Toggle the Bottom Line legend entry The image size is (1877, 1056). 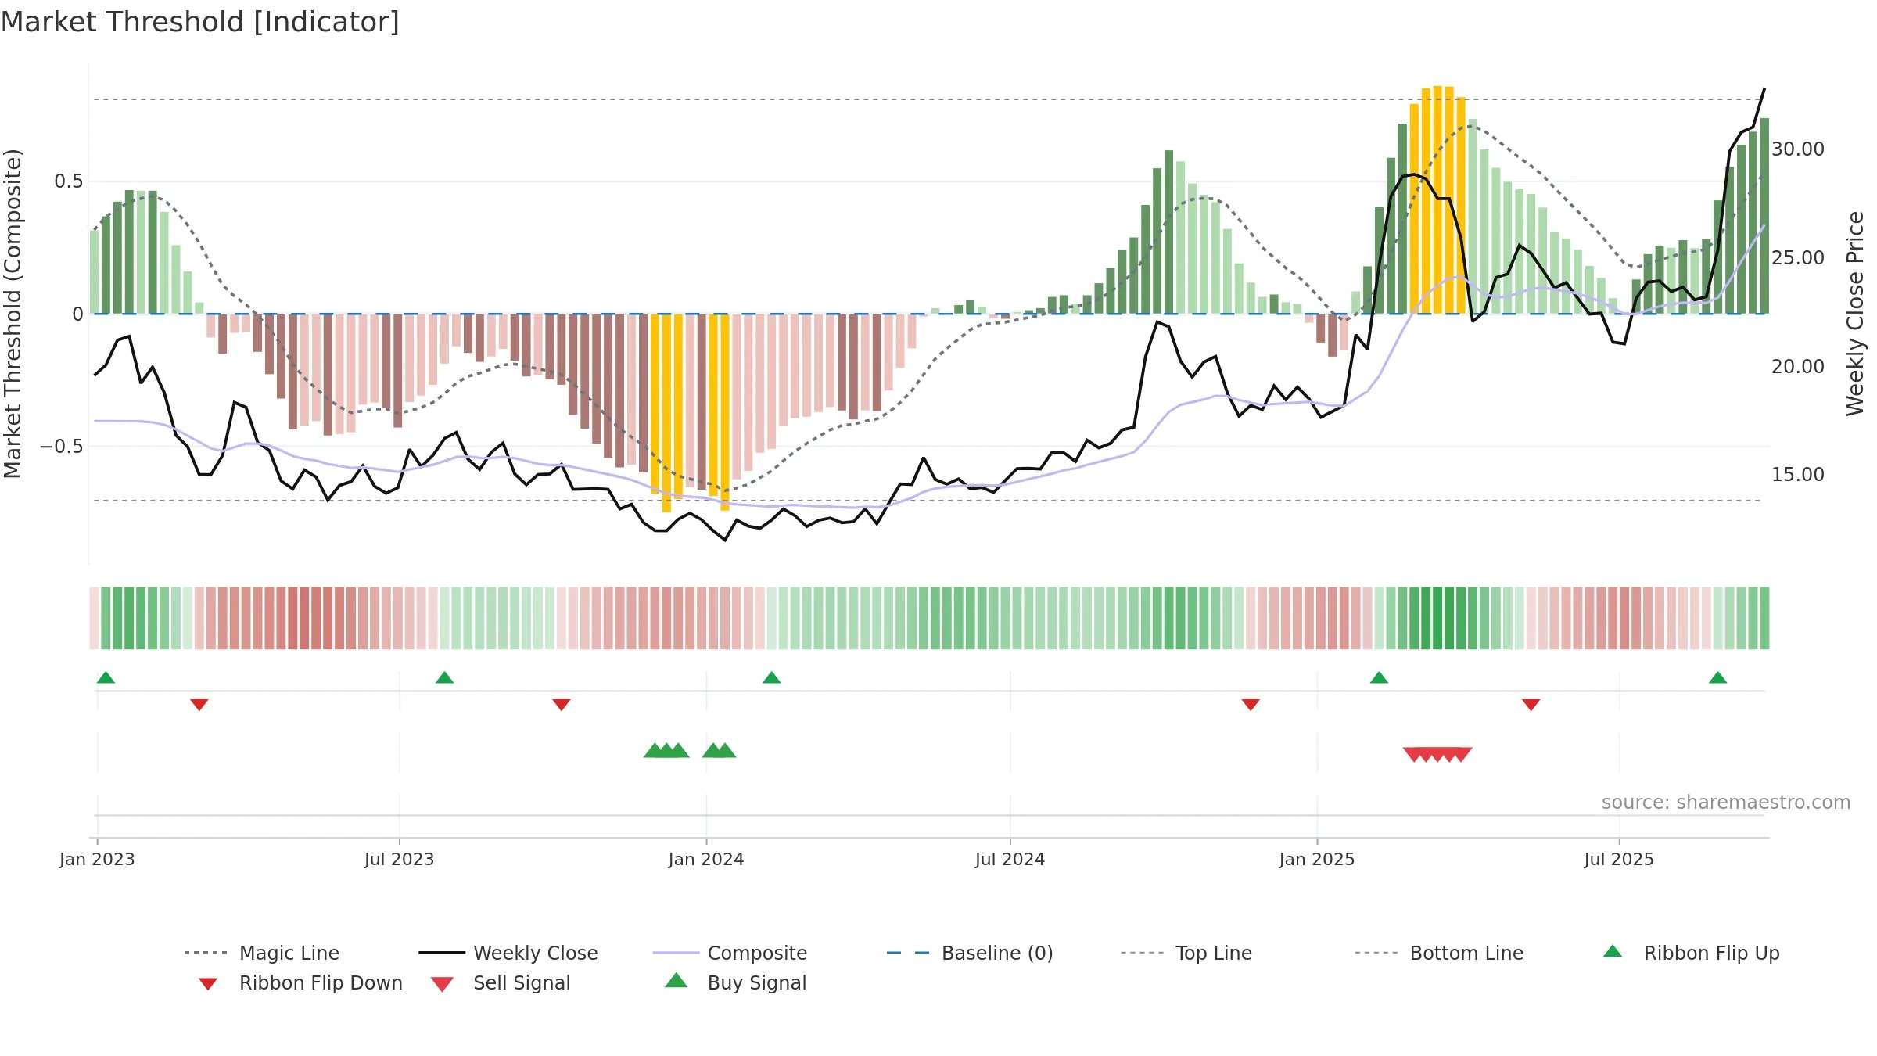coord(1439,953)
